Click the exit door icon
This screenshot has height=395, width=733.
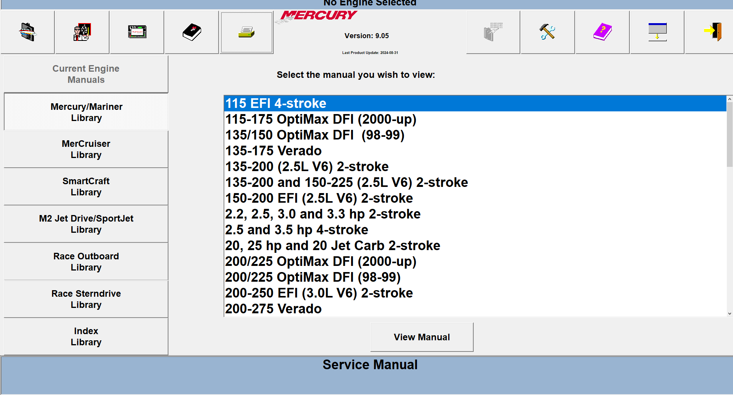(x=712, y=32)
